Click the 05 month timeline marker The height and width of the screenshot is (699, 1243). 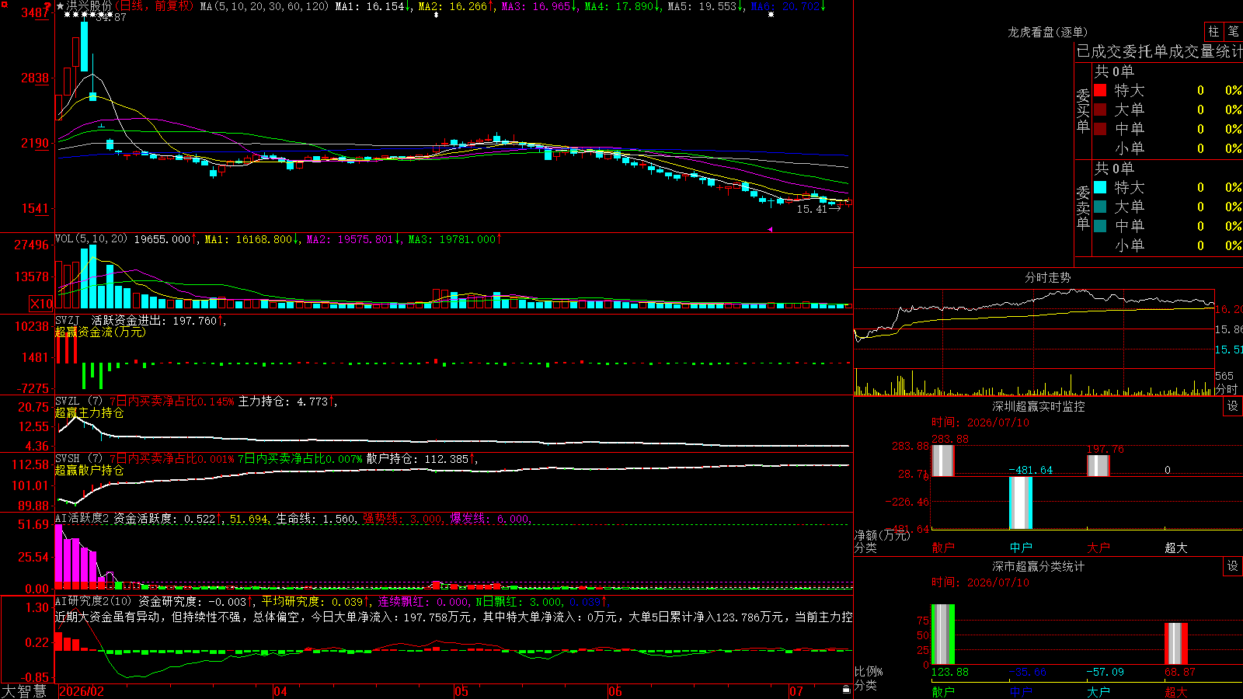tap(461, 691)
